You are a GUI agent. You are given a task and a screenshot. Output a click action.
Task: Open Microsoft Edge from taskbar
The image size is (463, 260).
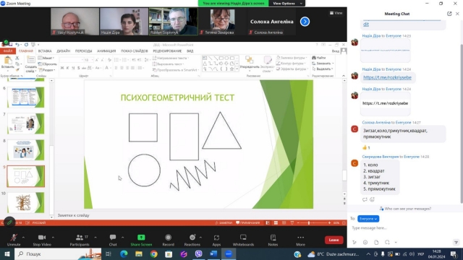pyautogui.click(x=124, y=253)
